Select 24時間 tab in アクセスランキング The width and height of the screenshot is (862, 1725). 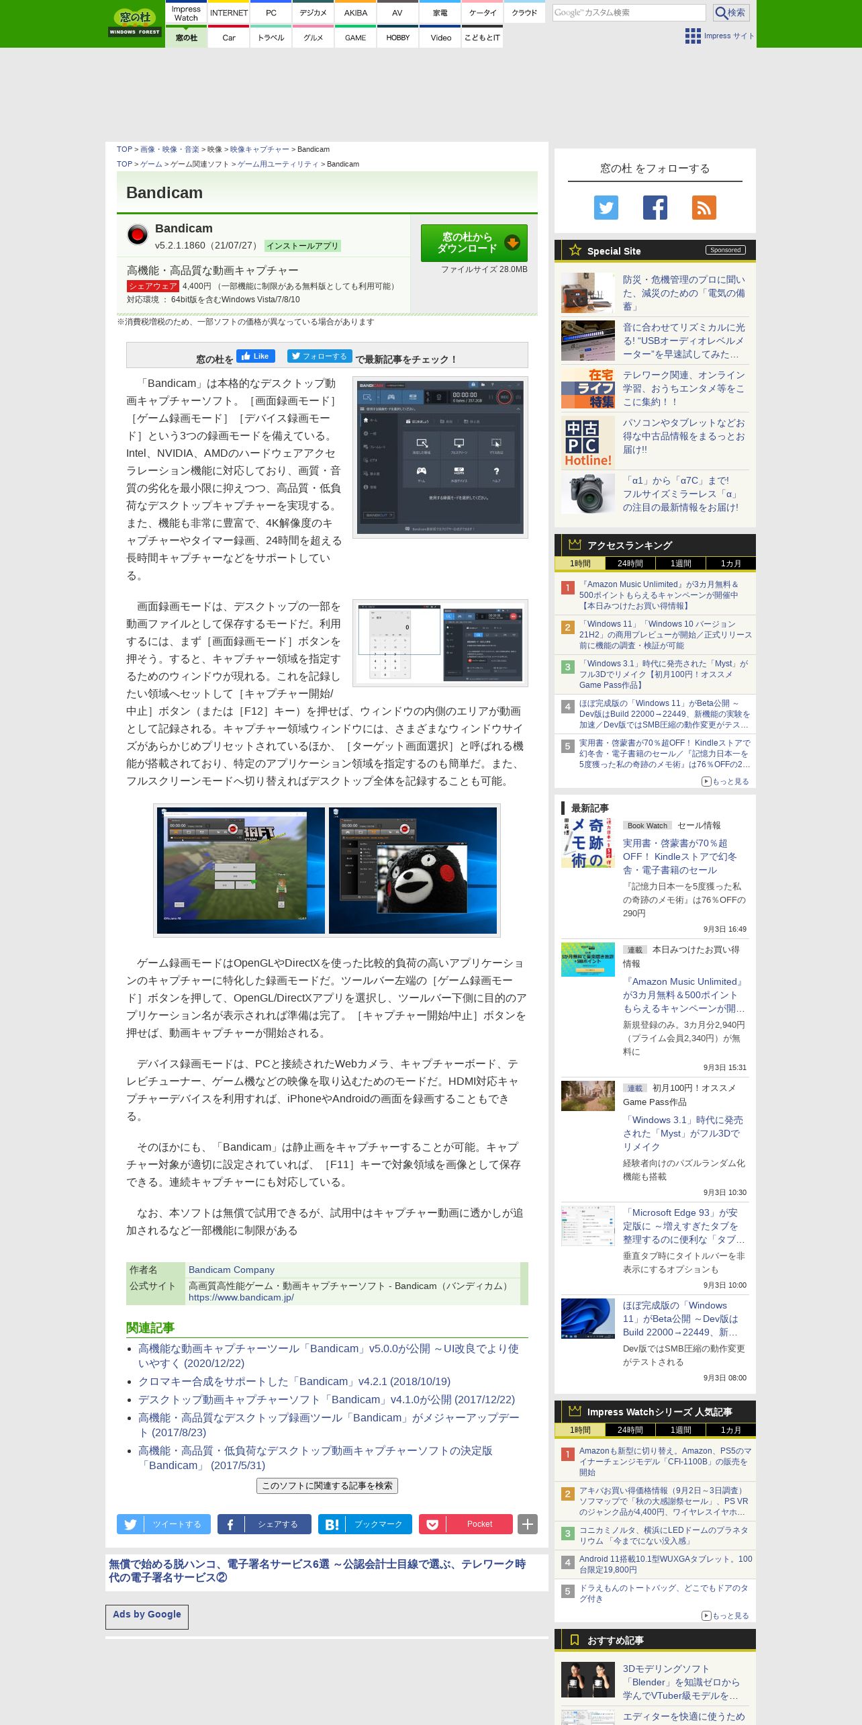click(630, 564)
